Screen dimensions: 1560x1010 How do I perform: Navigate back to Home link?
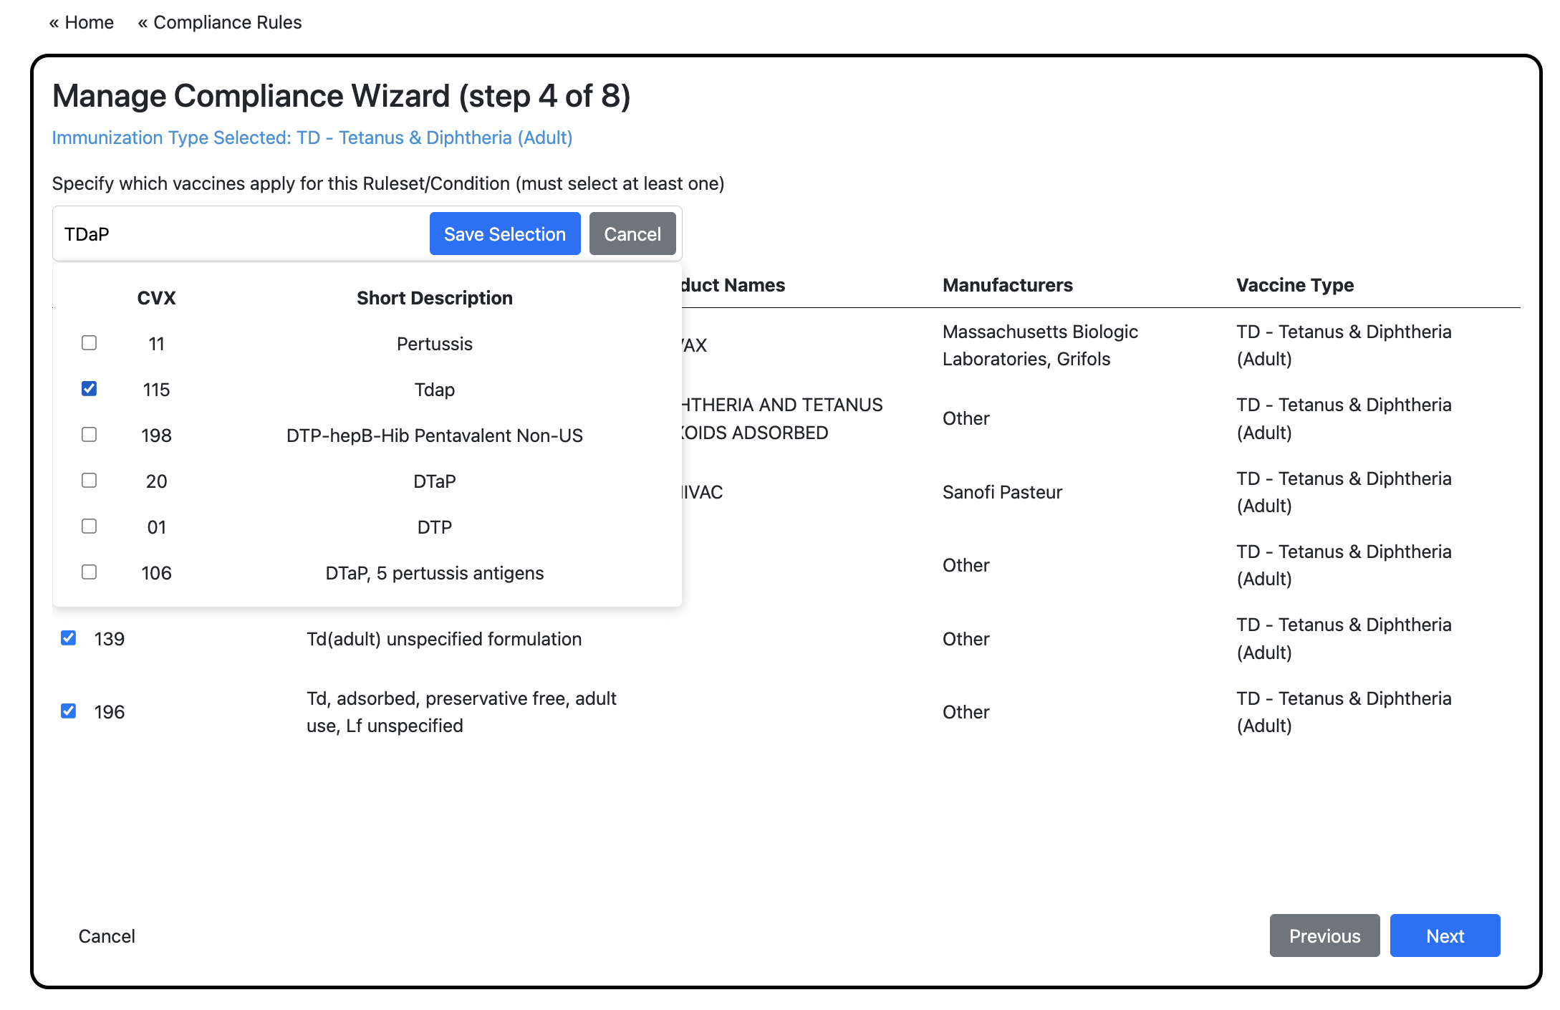[82, 22]
